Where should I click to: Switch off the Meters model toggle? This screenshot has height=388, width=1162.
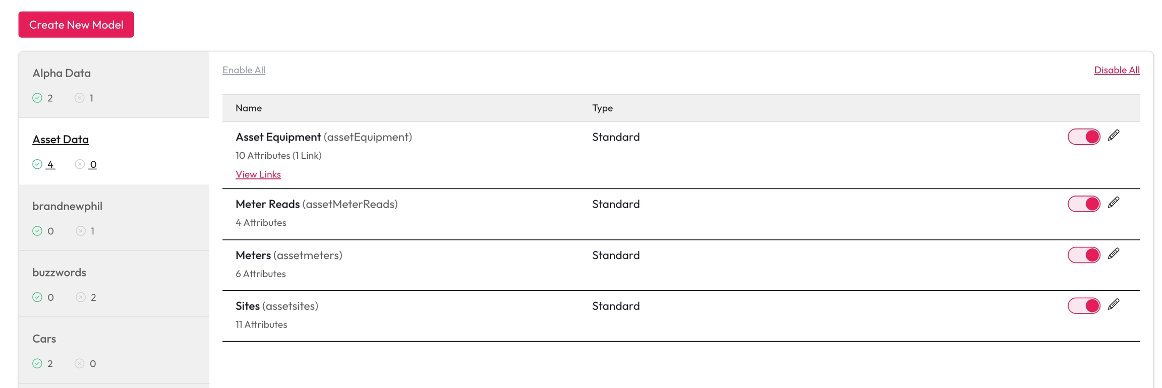click(x=1083, y=255)
